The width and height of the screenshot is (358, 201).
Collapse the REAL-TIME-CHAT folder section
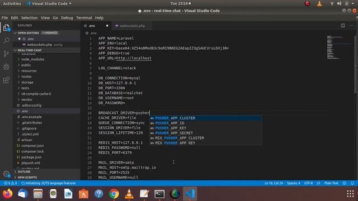pyautogui.click(x=30, y=50)
